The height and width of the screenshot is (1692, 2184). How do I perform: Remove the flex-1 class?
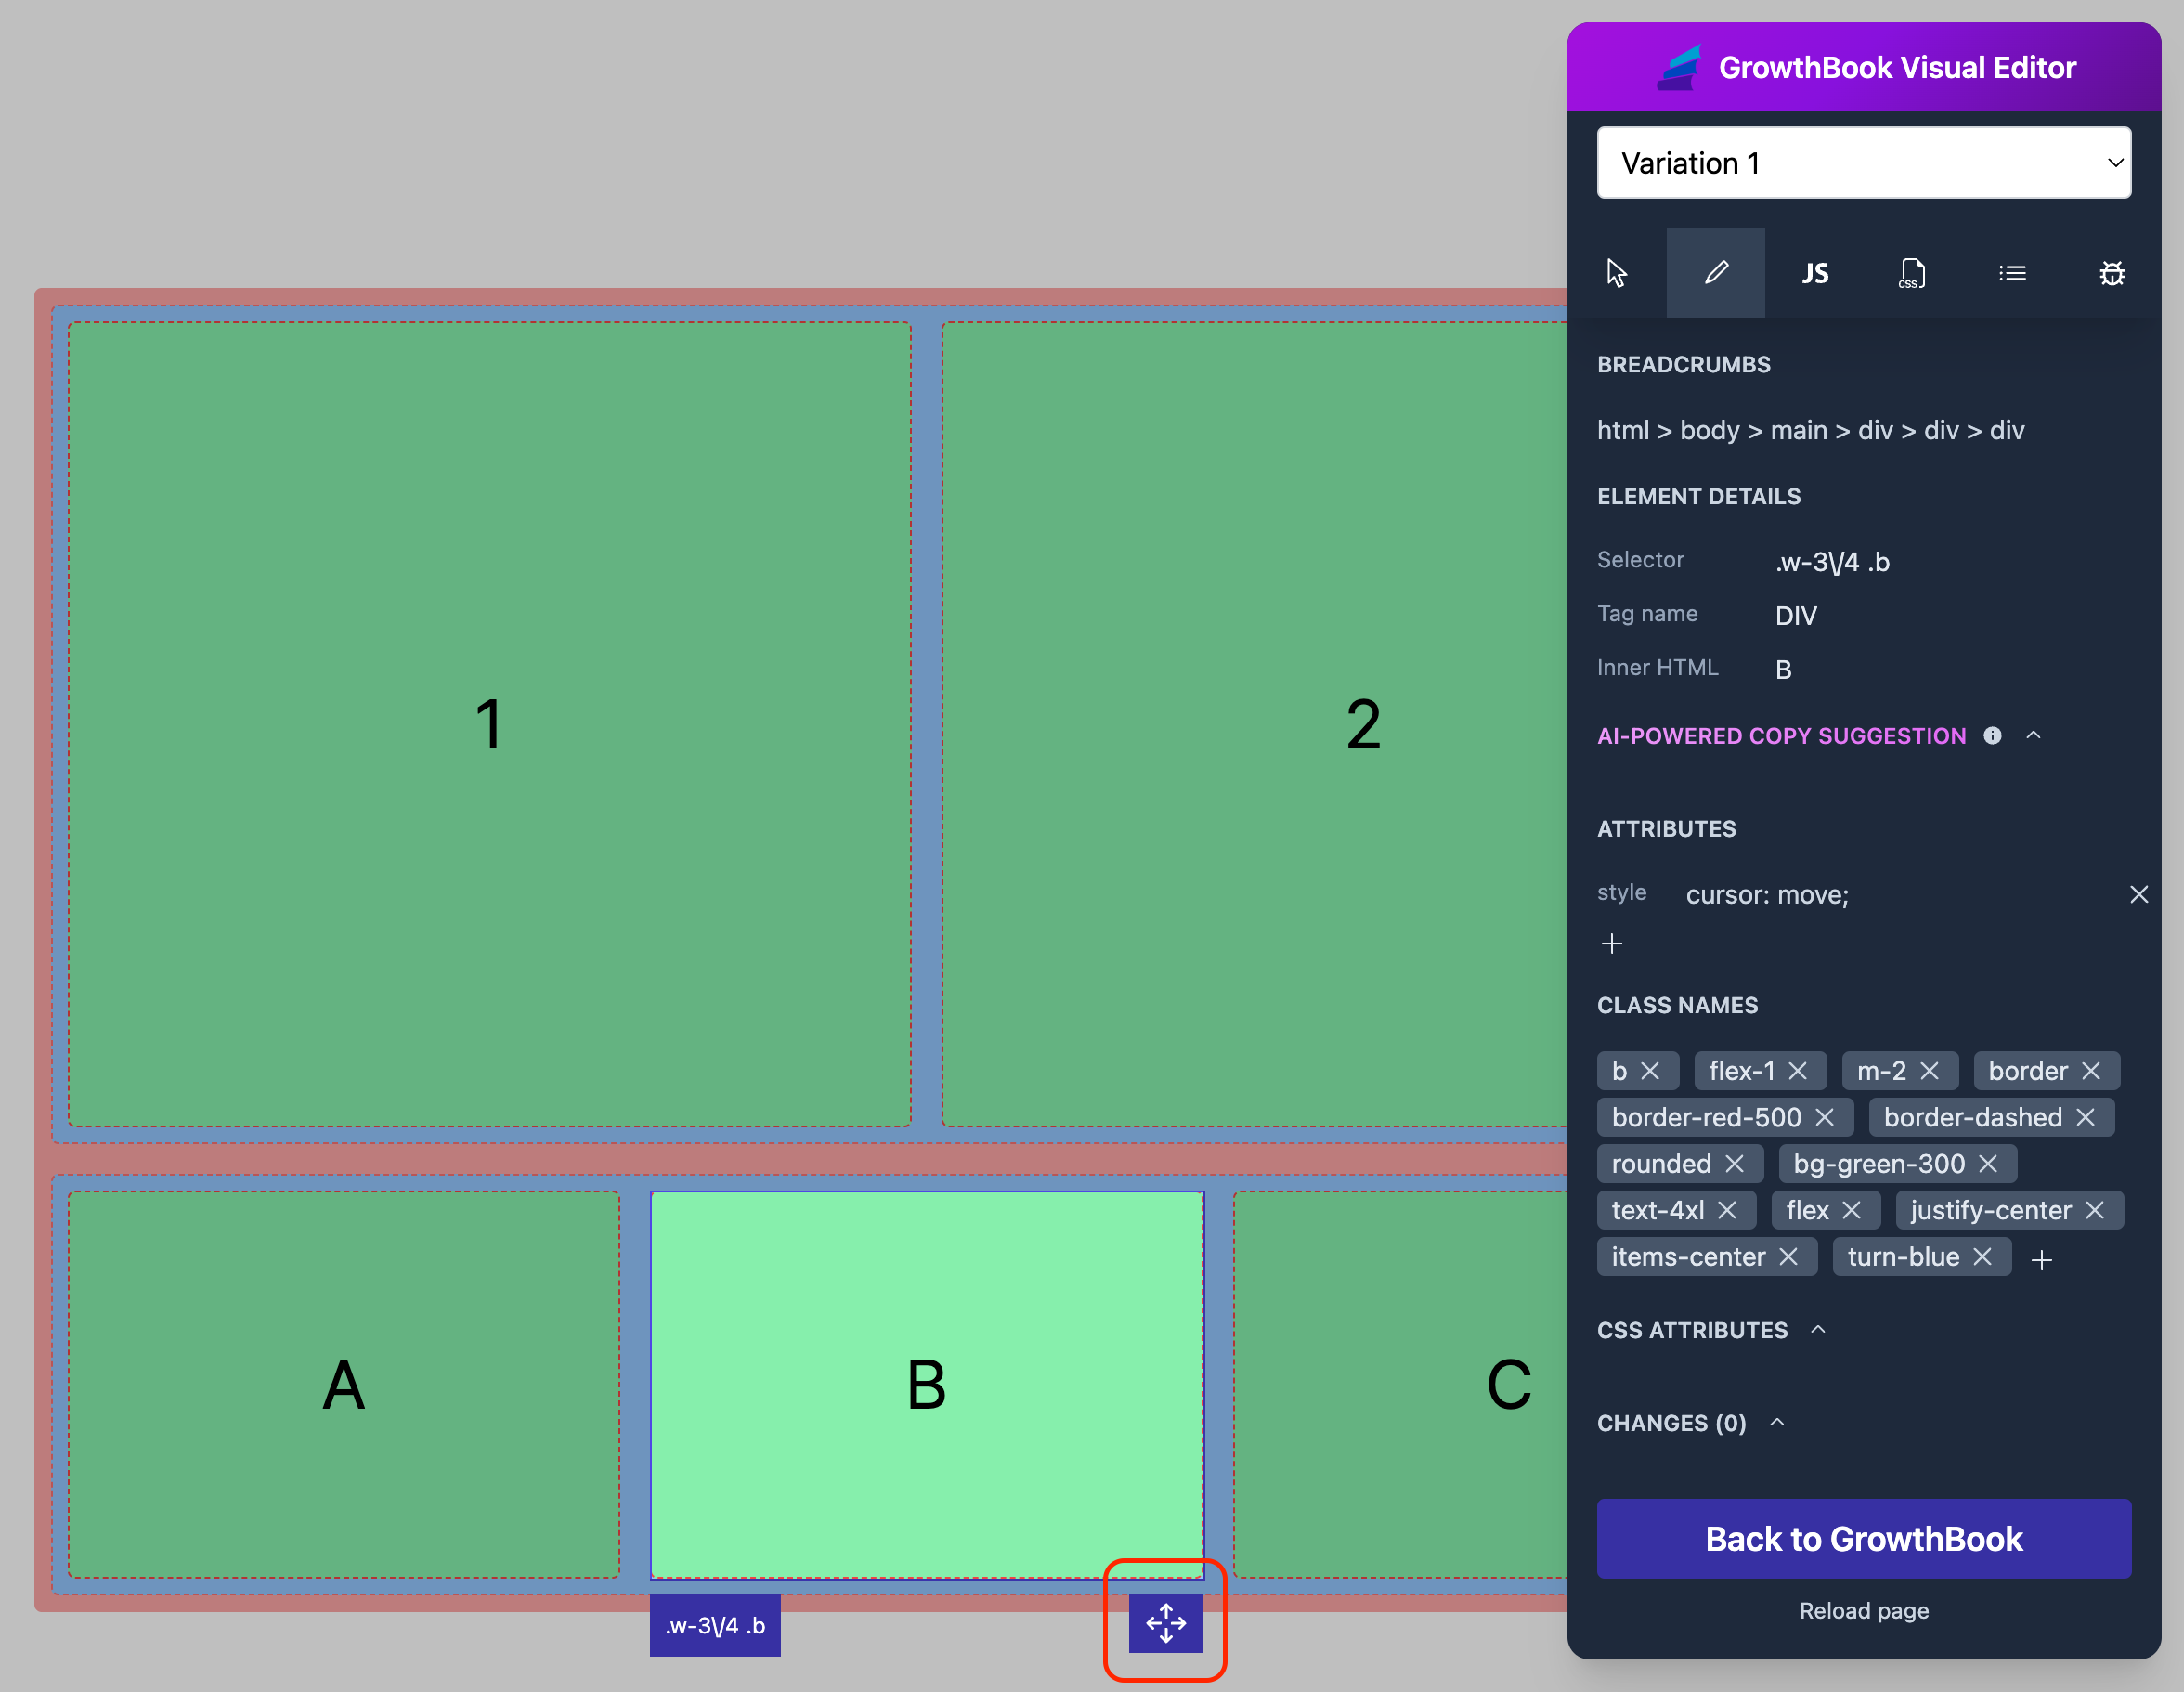(1798, 1071)
